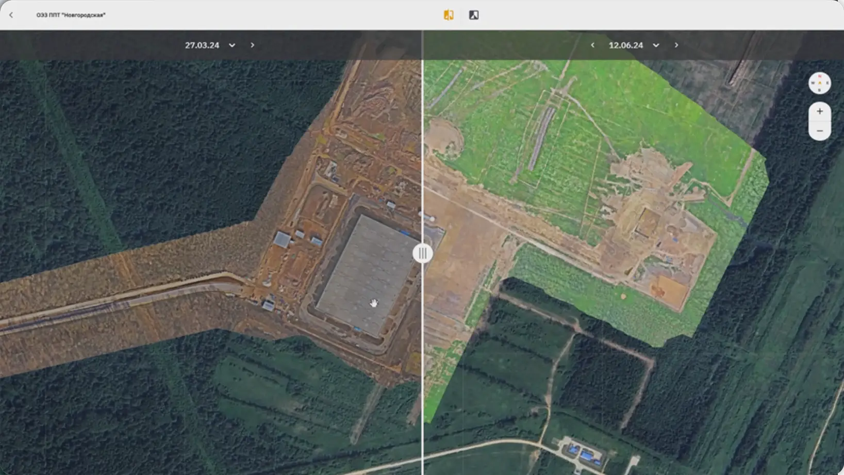This screenshot has height=475, width=844.
Task: Click the back arrow in the header
Action: click(11, 15)
